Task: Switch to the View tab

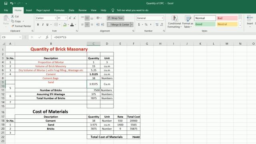Action: [x=94, y=10]
